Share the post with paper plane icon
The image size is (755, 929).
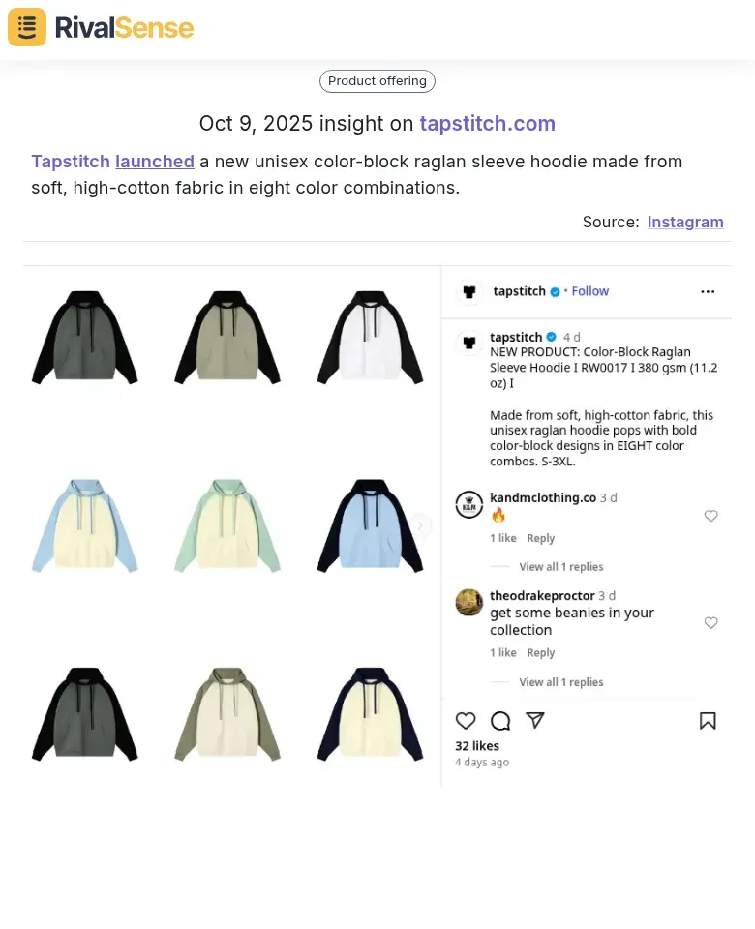(535, 720)
